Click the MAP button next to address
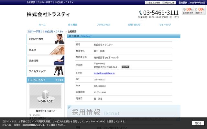The height and width of the screenshot is (129, 207). (125, 67)
